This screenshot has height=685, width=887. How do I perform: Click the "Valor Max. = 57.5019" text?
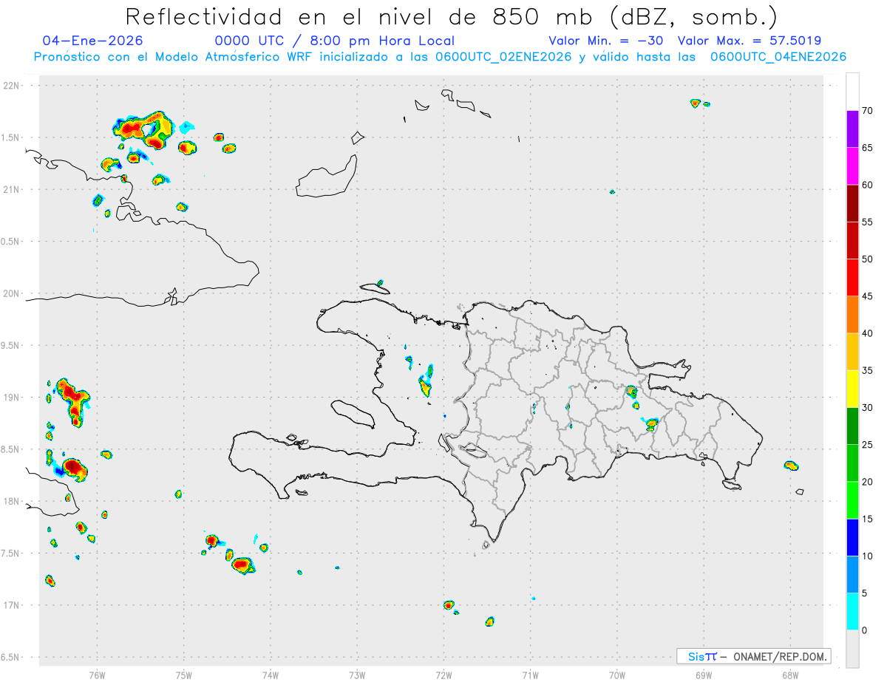pyautogui.click(x=749, y=41)
